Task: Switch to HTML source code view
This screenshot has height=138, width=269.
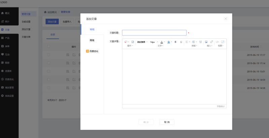Action: tap(217, 42)
